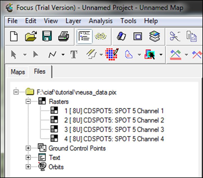Screen dimensions: 203x178
Task: Toggle the Maps and Files tree panel icon
Action: coord(85,36)
